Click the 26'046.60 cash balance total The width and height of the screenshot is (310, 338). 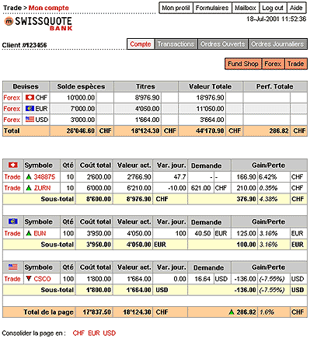[x=81, y=131]
